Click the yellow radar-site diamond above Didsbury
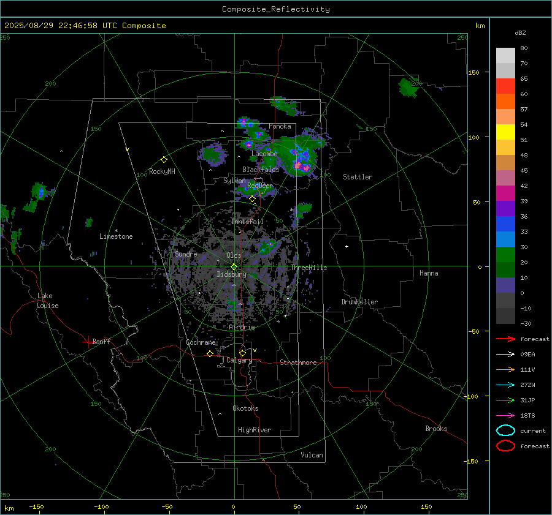 click(234, 267)
